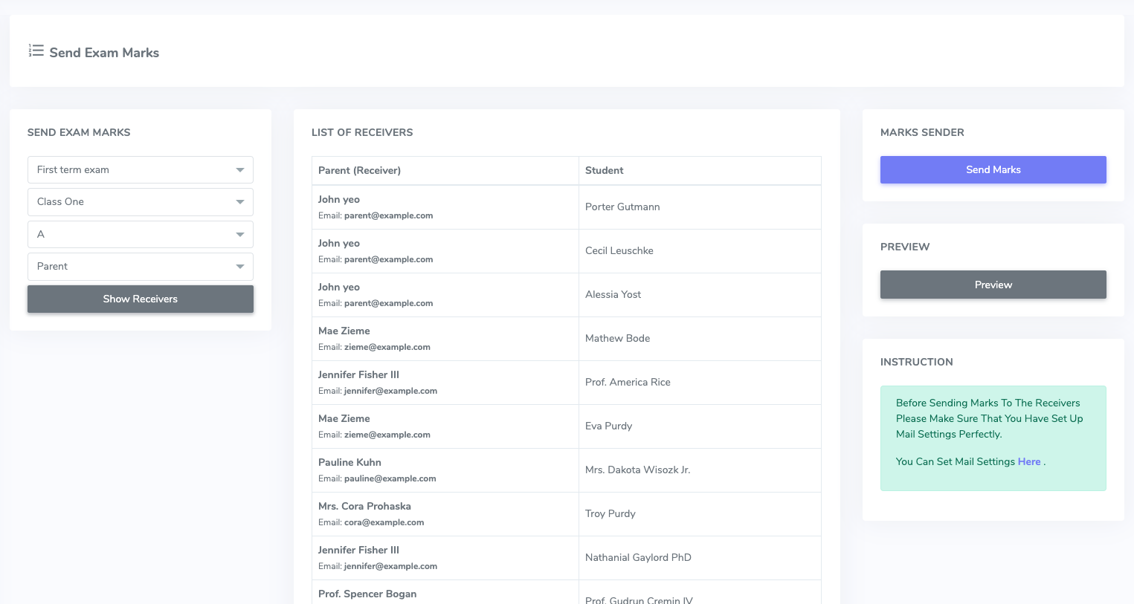Click the Mrs. Cora Prohaska receiver entry

[364, 507]
